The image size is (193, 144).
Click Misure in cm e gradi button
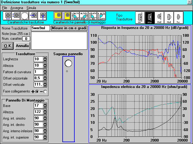69,28
